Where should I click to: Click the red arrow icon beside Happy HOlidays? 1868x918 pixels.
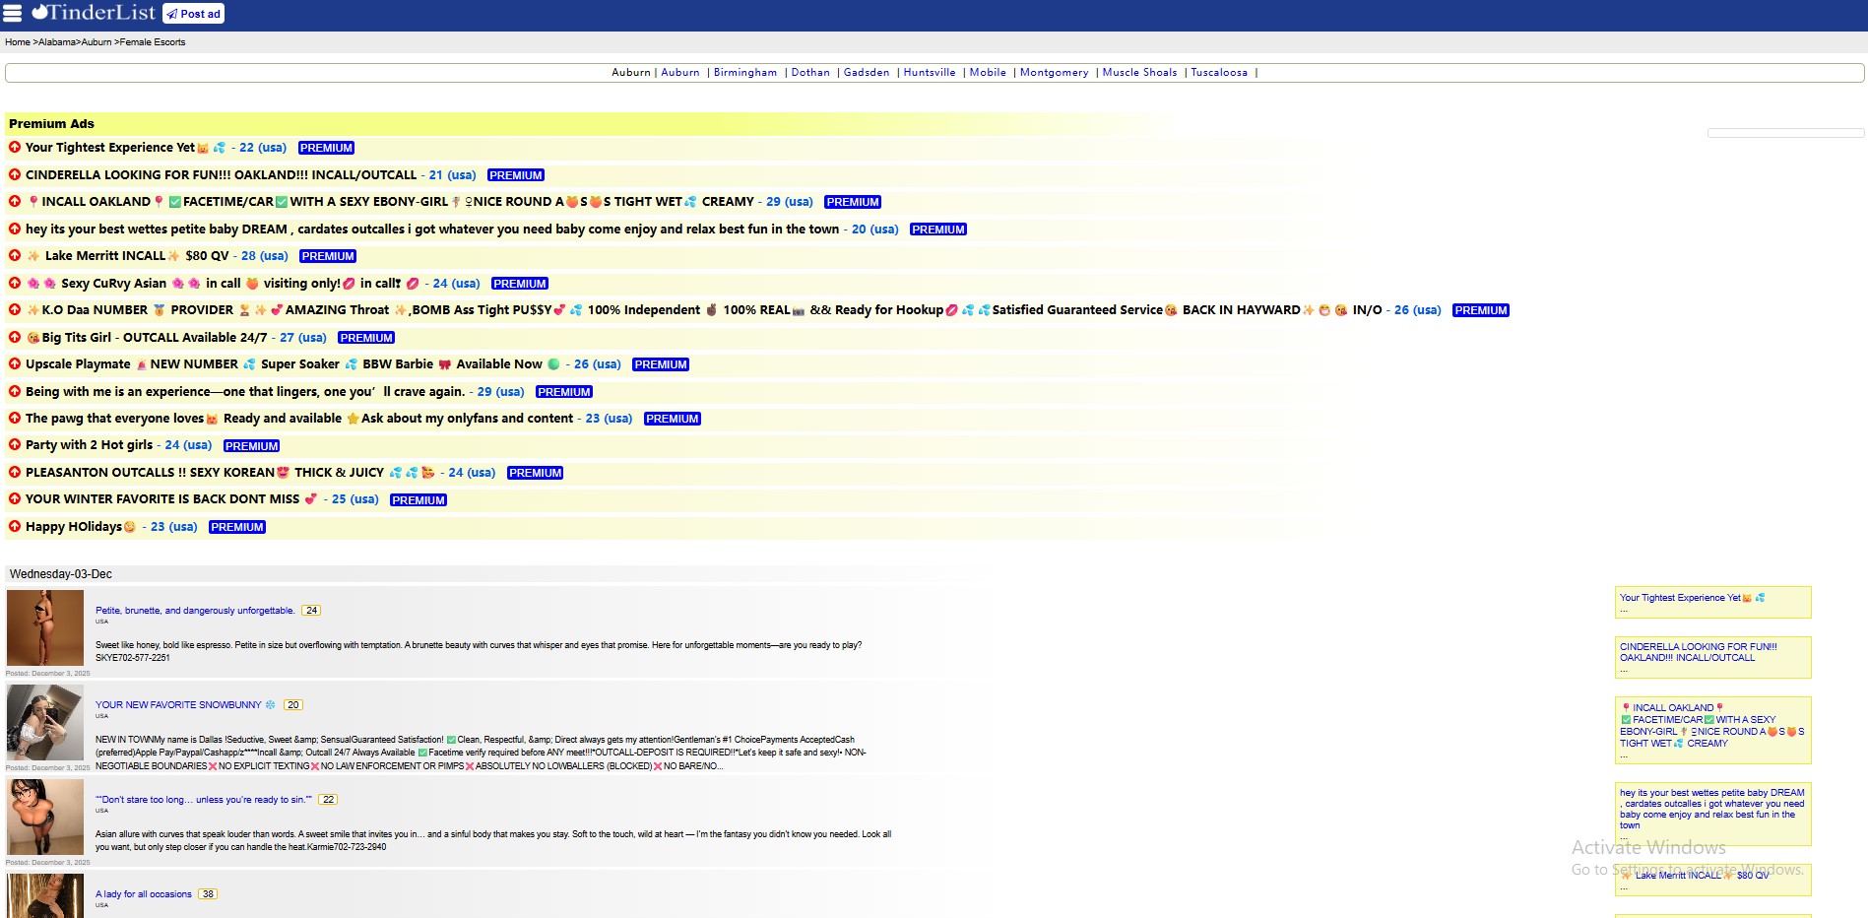point(15,526)
